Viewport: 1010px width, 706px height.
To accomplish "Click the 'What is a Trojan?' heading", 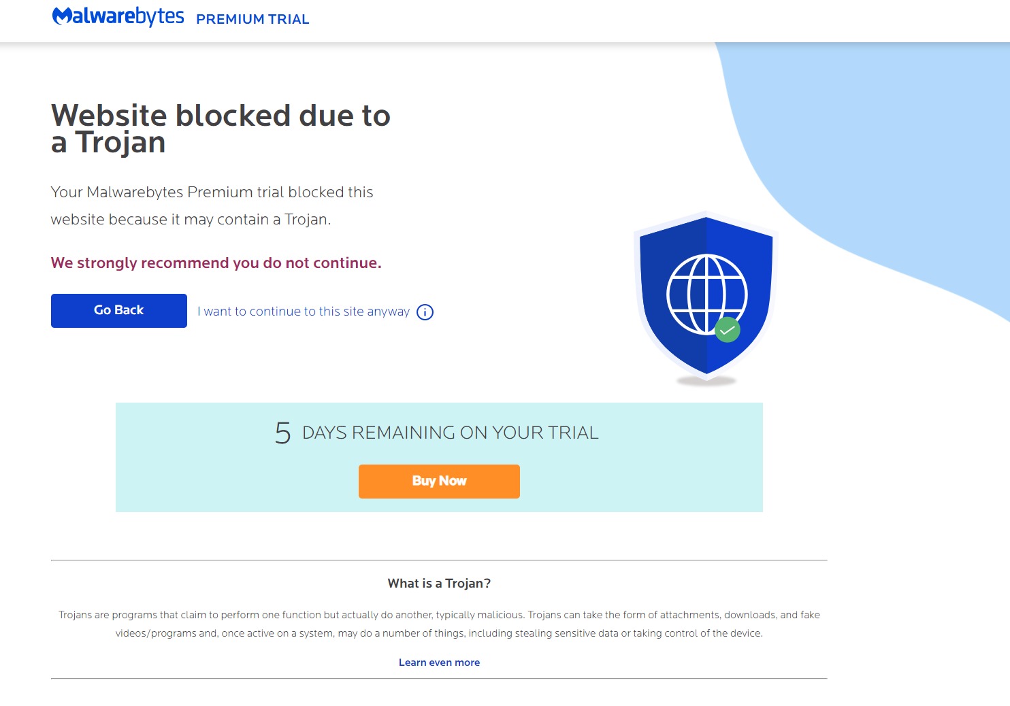I will click(439, 584).
